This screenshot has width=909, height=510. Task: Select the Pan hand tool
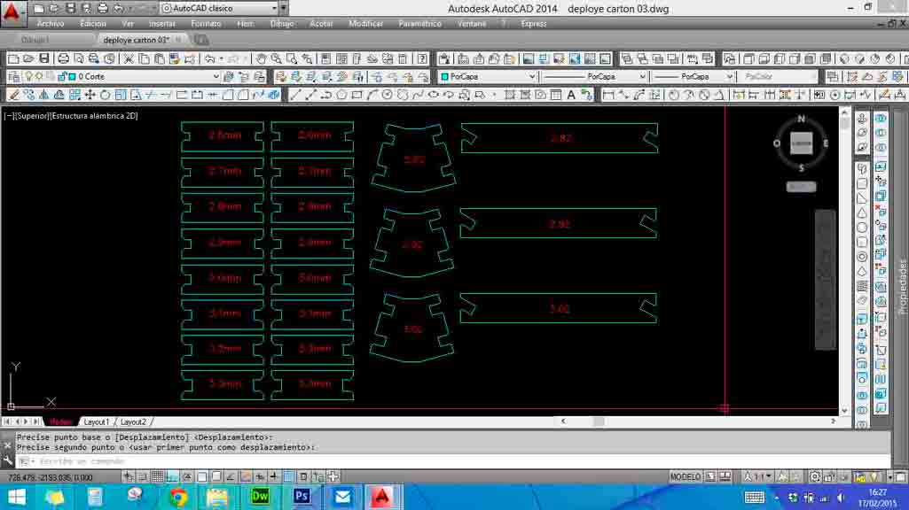[x=261, y=58]
